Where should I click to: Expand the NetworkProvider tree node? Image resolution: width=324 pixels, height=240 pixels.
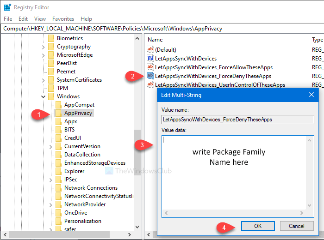click(51, 205)
